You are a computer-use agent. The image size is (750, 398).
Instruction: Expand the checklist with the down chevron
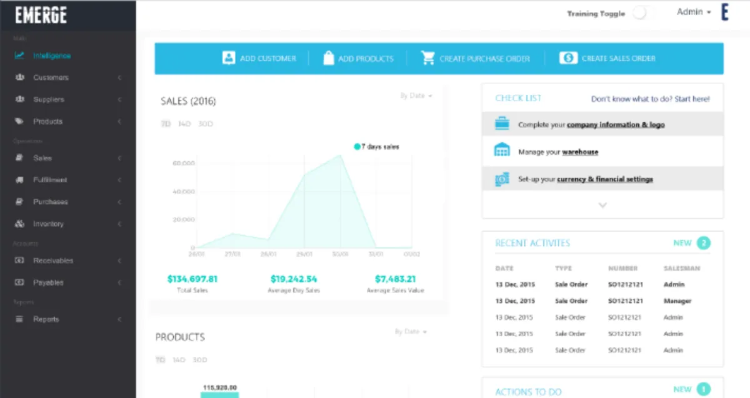602,205
